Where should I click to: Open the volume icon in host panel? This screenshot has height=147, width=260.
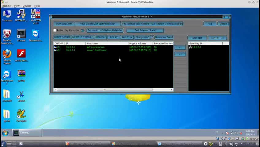[231, 144]
